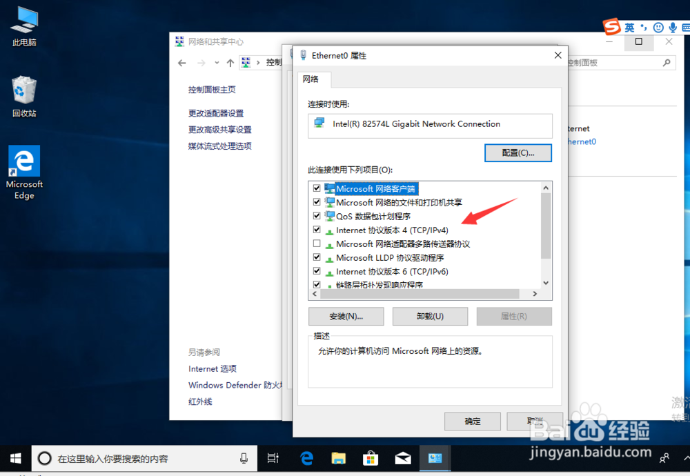690x476 pixels.
Task: Toggle Sogou English/Chinese mode indicator
Action: (630, 28)
